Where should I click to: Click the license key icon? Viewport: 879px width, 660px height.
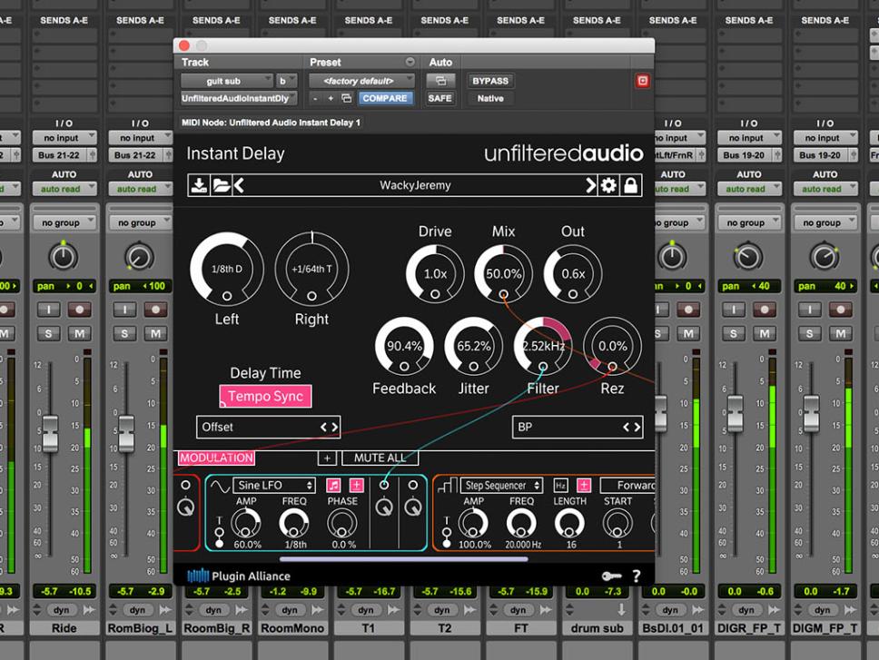point(612,576)
